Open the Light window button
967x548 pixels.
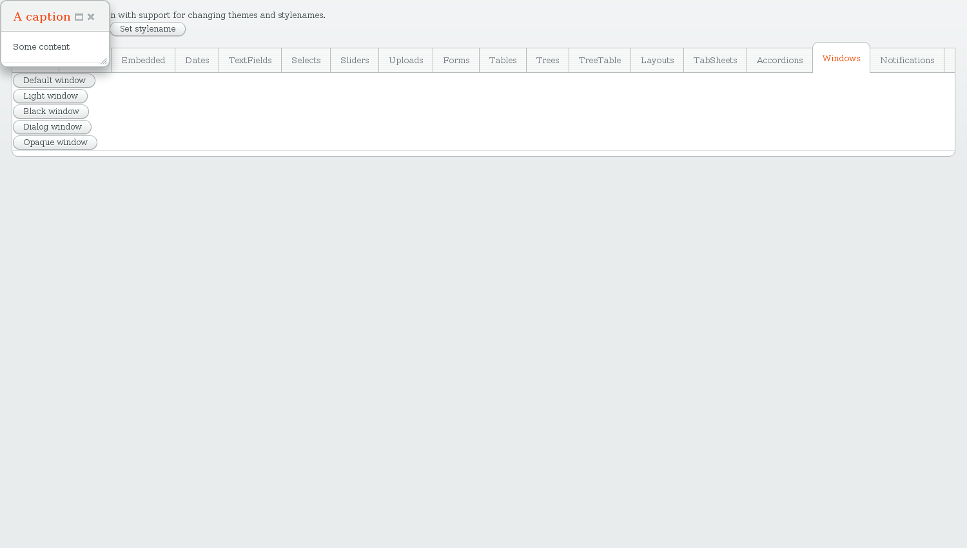[50, 96]
